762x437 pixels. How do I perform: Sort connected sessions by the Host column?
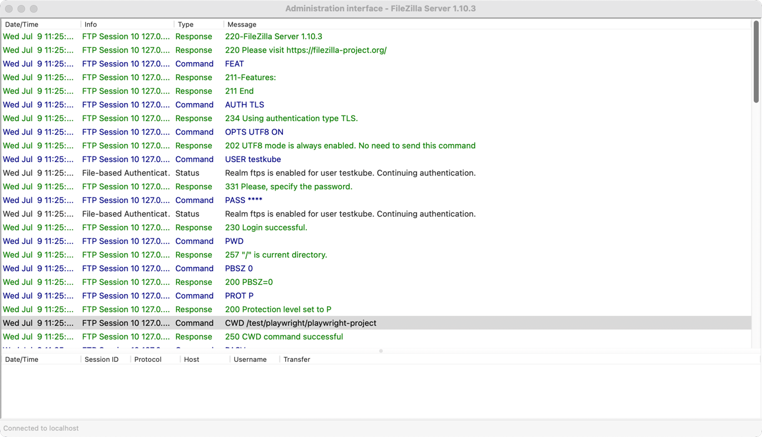coord(191,359)
